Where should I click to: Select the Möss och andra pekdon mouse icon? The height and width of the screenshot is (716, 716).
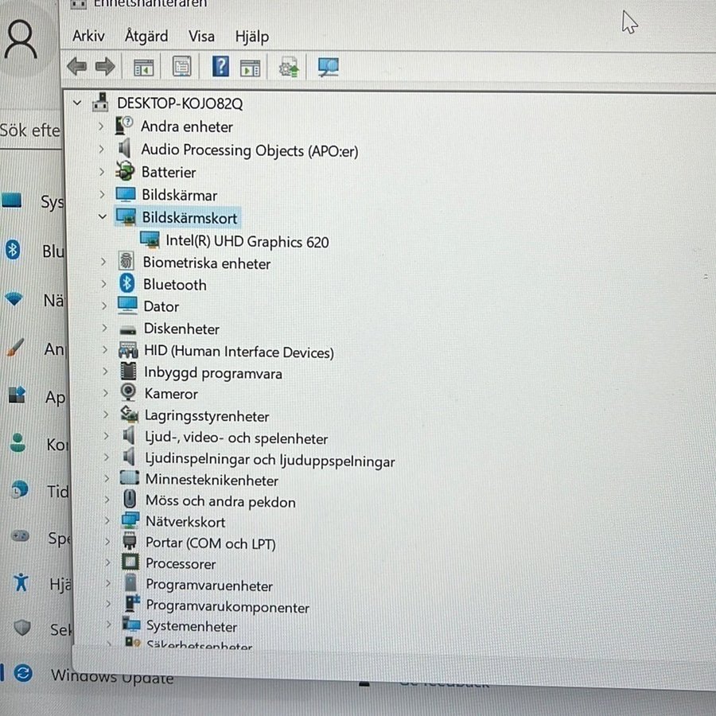click(130, 499)
